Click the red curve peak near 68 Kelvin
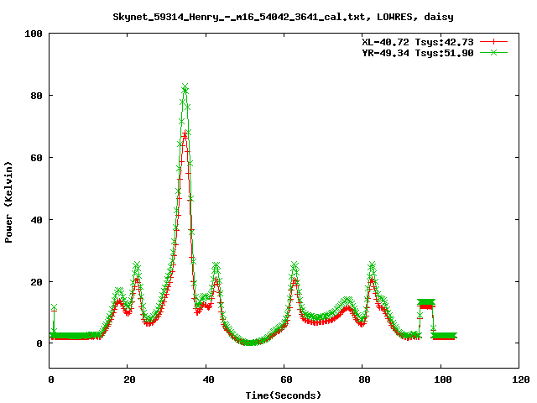The image size is (537, 403). tap(185, 133)
